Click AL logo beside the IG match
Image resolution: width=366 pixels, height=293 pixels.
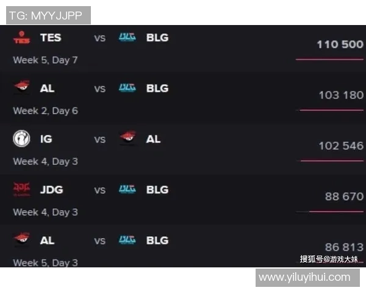[127, 139]
